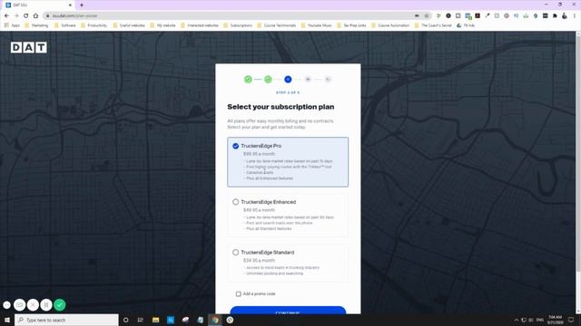Click the Chrome icon in the taskbar

pos(215,320)
